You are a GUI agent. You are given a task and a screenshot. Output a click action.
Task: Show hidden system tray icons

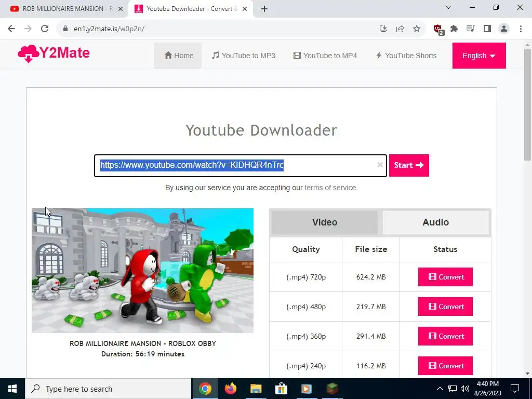pyautogui.click(x=440, y=389)
